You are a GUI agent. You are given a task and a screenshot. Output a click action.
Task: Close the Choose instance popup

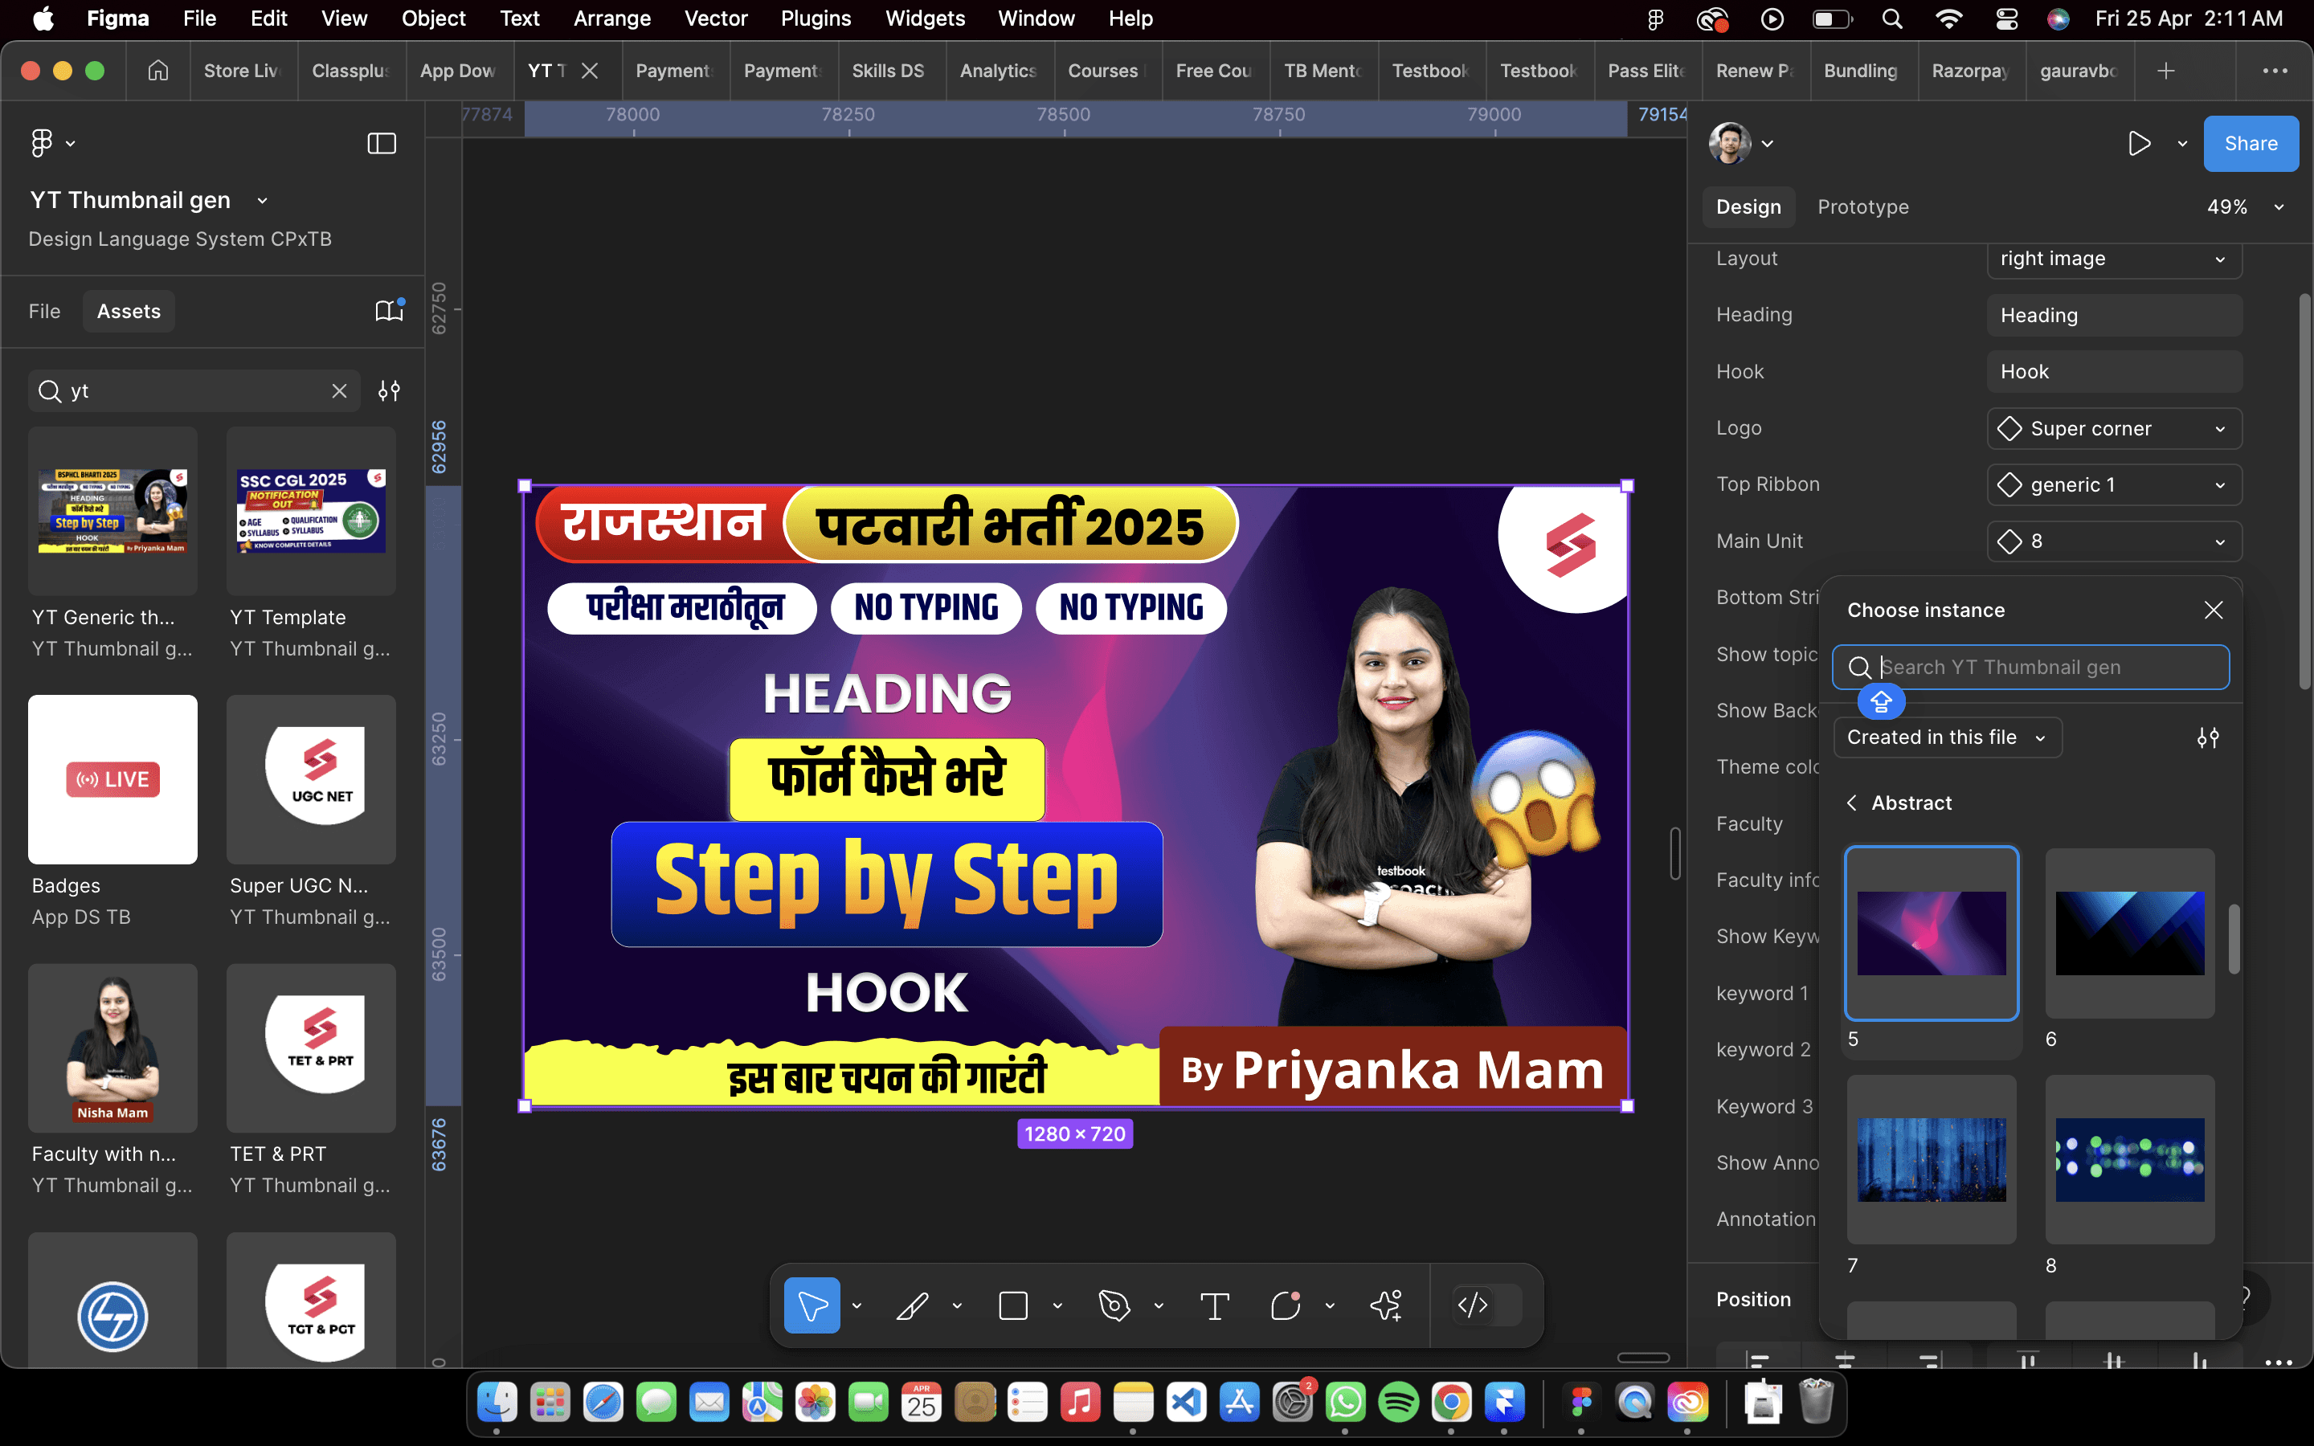2213,611
